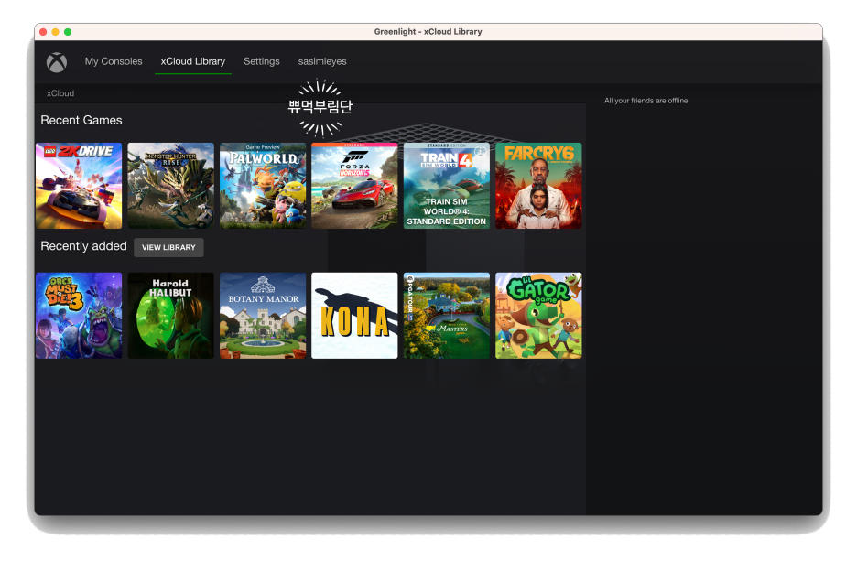Launch LEGO 2K Drive game tile

click(x=79, y=186)
